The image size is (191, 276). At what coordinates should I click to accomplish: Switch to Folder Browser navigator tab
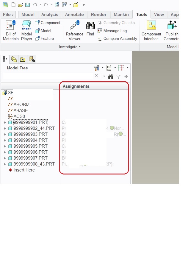pyautogui.click(x=14, y=59)
